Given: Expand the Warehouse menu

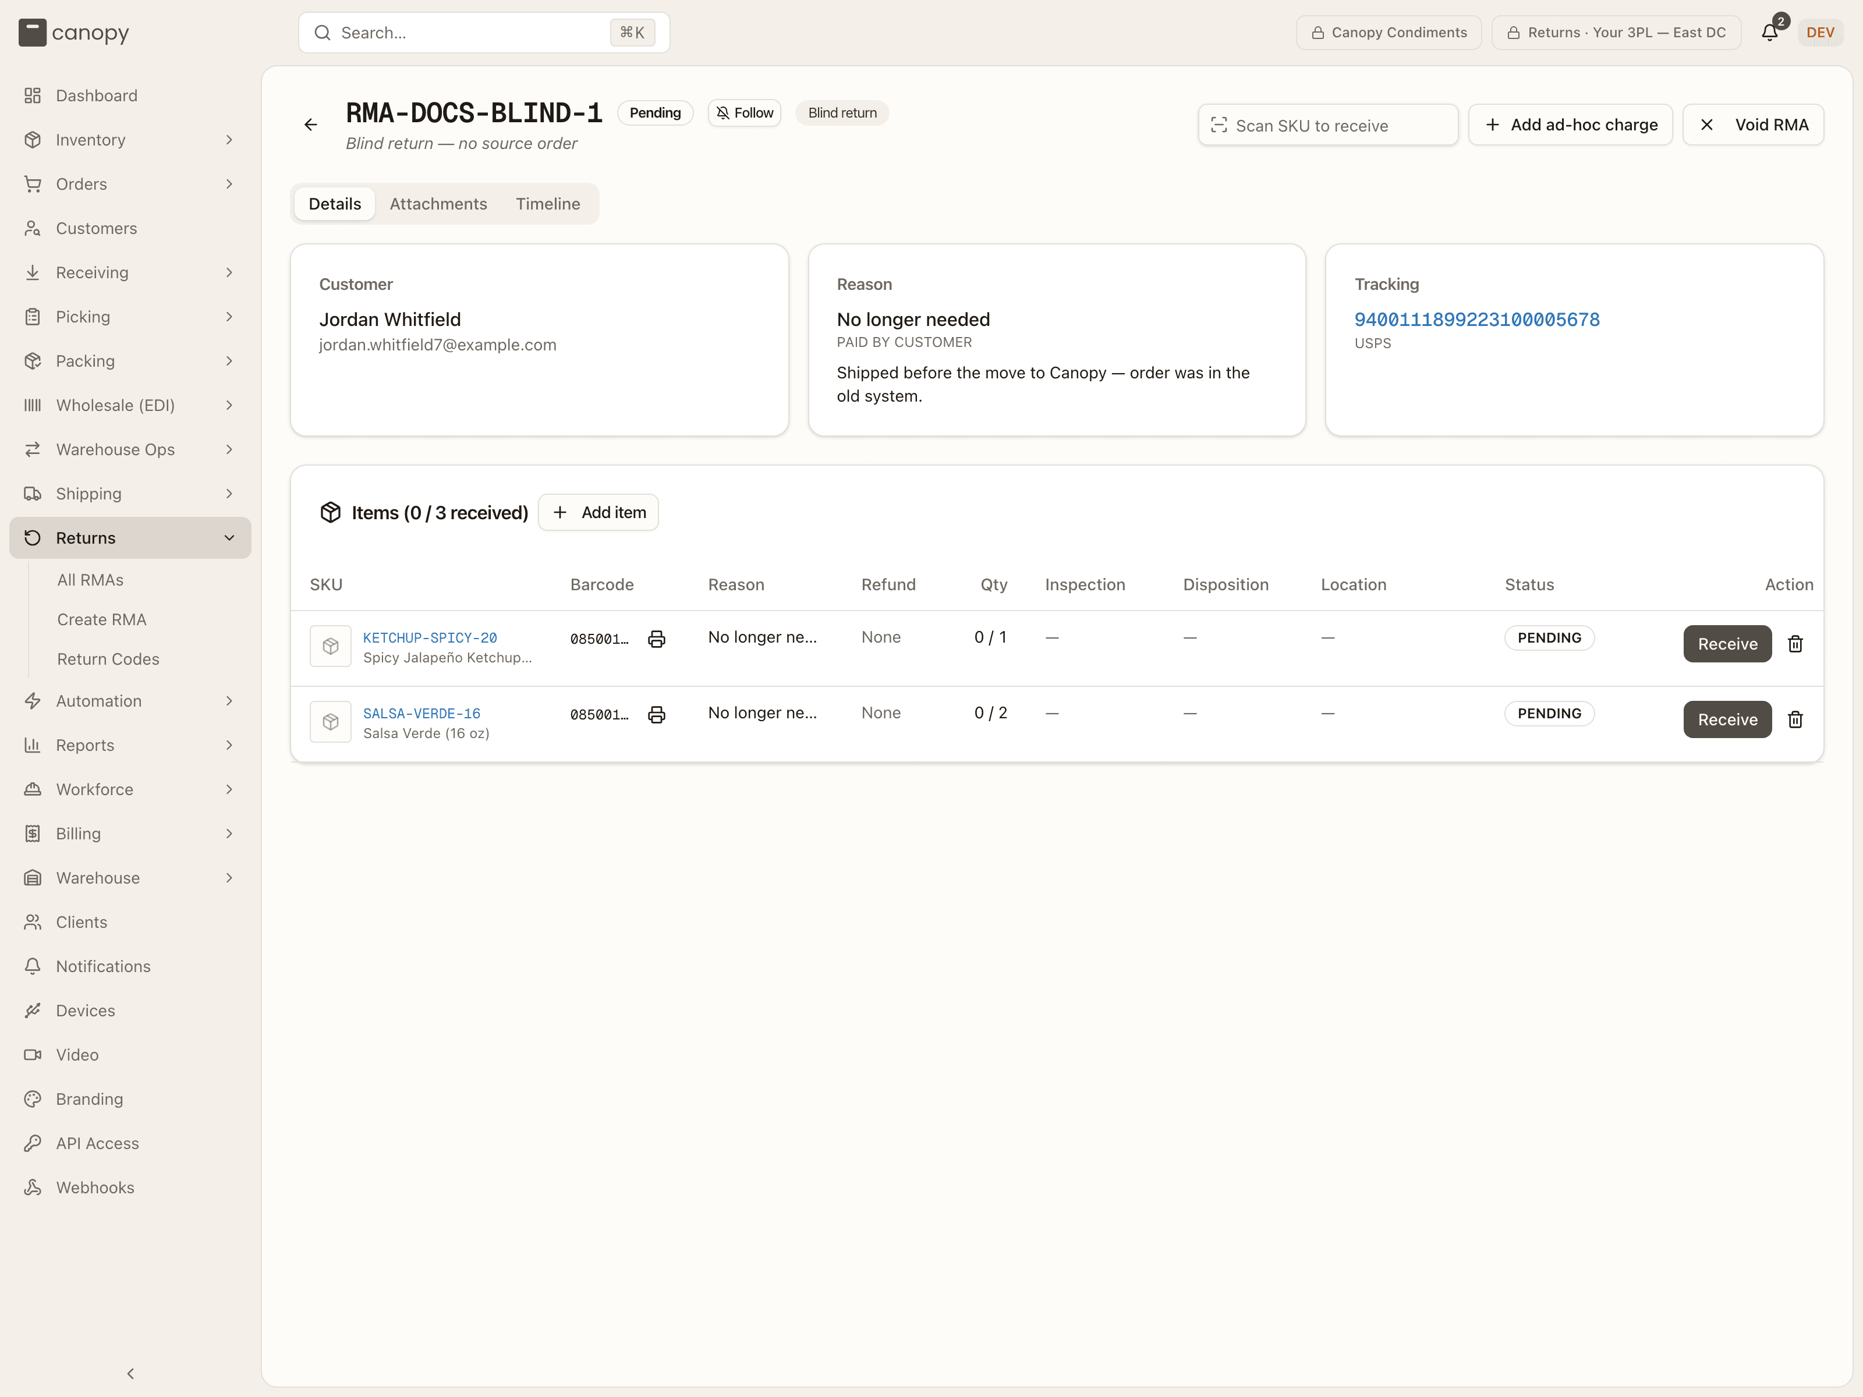Looking at the screenshot, I should [130, 877].
